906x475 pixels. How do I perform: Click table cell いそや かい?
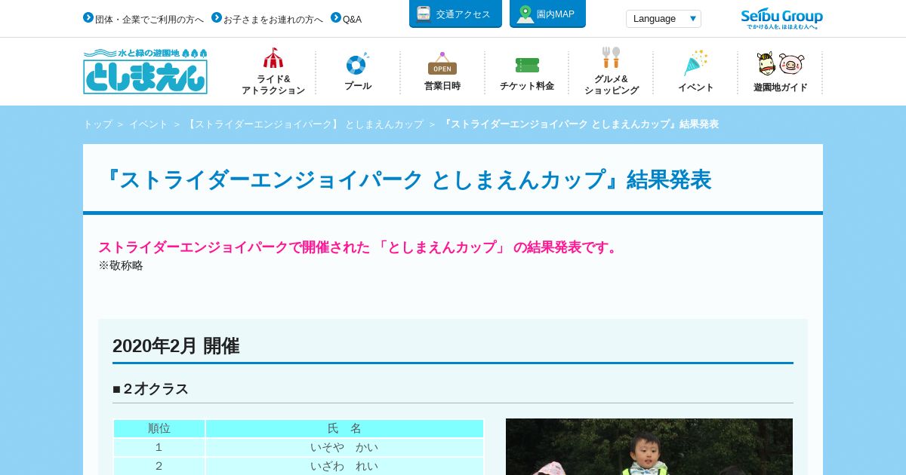click(x=344, y=447)
